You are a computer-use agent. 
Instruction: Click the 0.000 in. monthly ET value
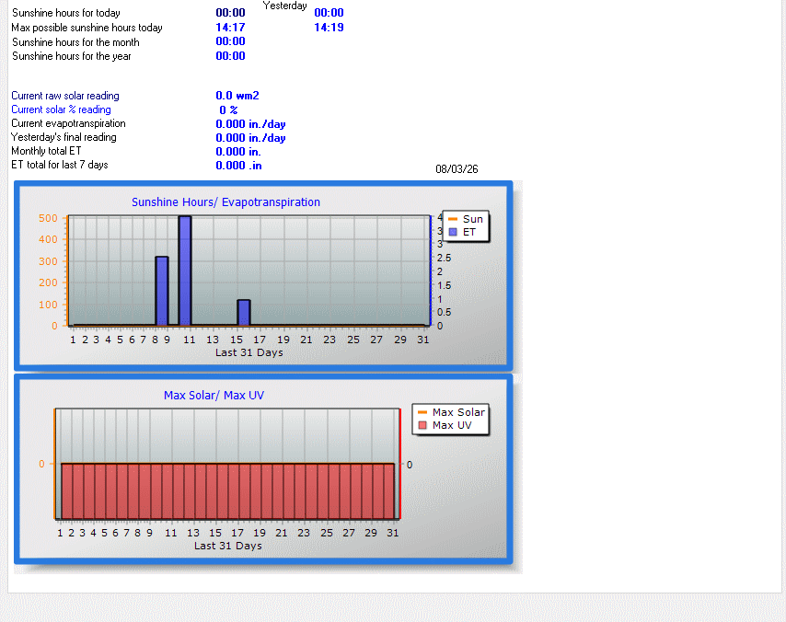(238, 152)
